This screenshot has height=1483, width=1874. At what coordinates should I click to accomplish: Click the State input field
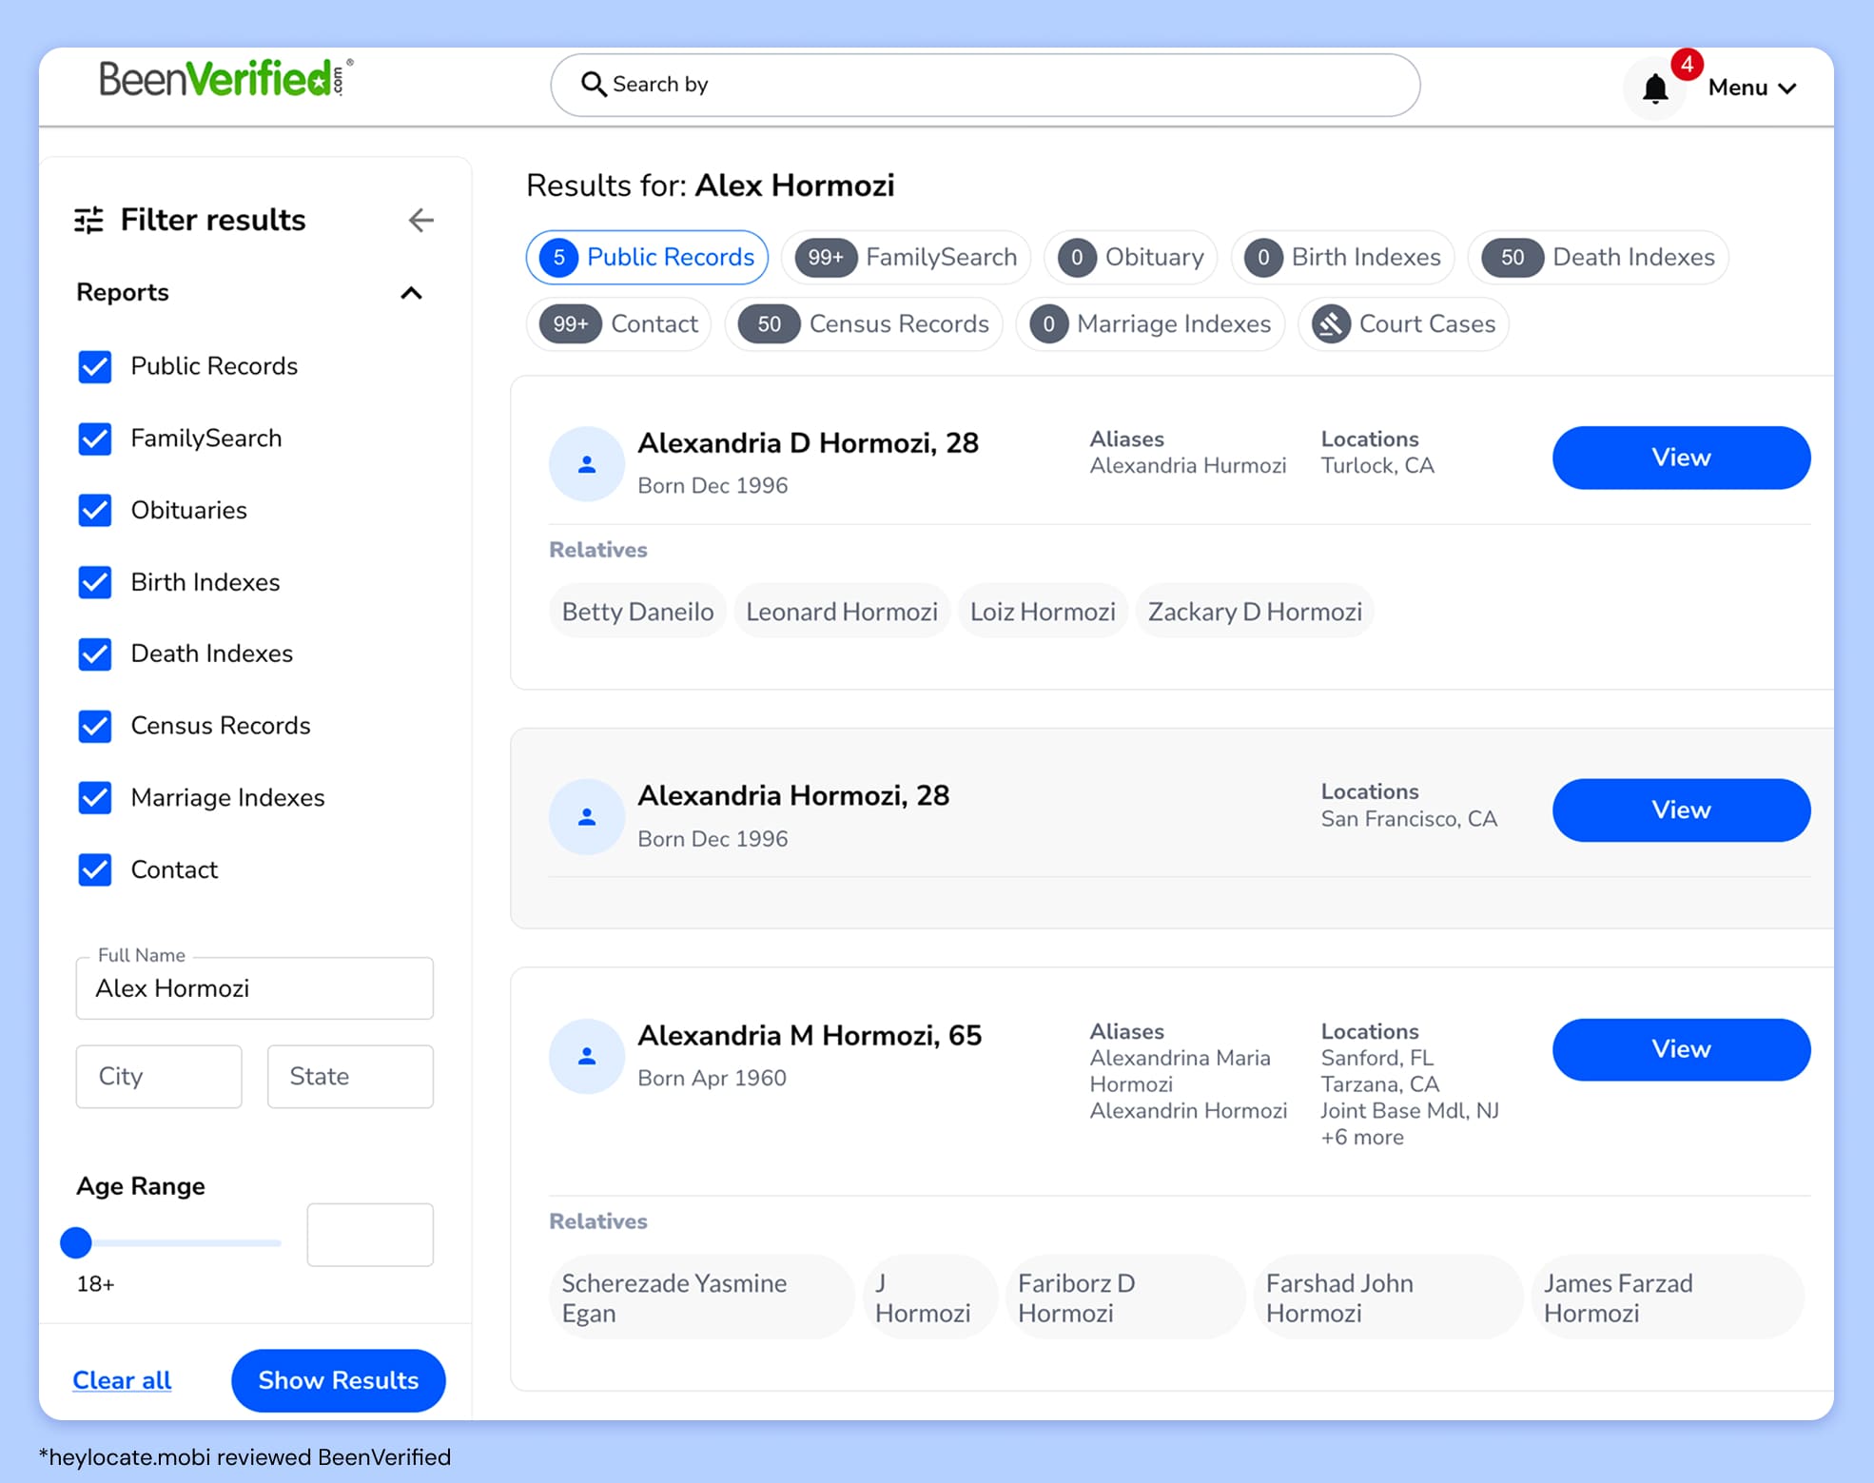click(350, 1076)
